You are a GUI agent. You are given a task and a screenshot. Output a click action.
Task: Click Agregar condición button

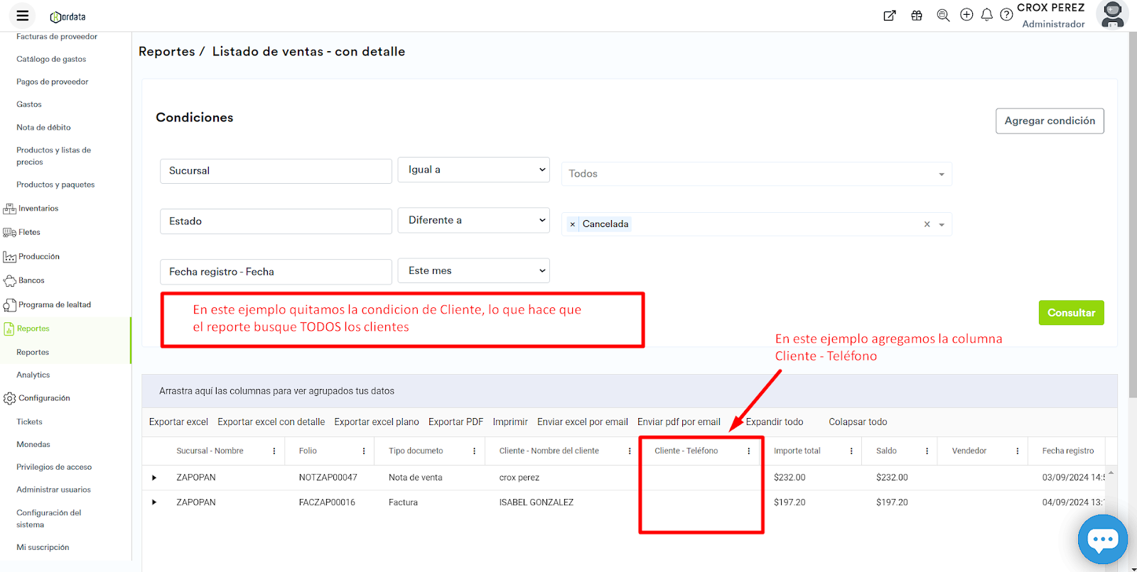(x=1049, y=121)
